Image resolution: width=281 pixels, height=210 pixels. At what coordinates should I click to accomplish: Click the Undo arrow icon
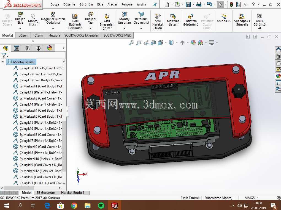209,4
